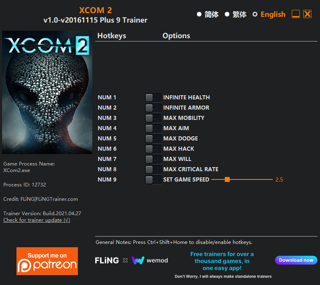Toggle Max Critical Rate switch
Image resolution: width=320 pixels, height=285 pixels.
[153, 169]
